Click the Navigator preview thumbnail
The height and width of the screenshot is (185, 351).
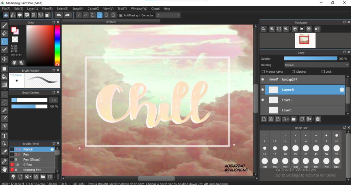[305, 40]
